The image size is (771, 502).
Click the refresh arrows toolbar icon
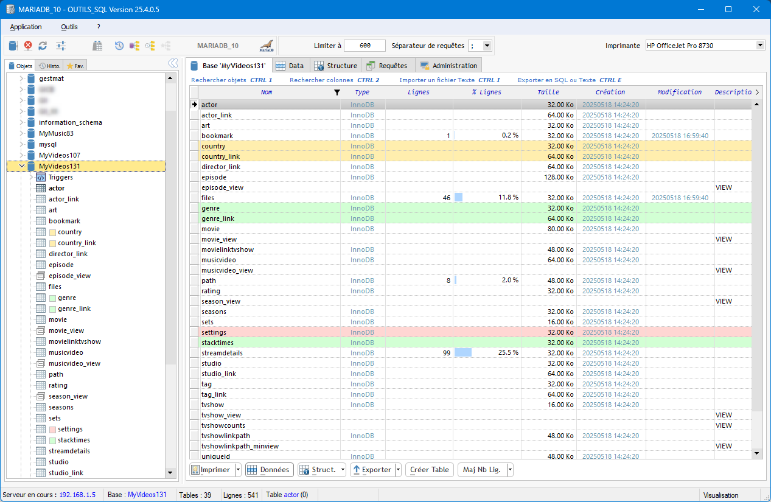tap(43, 46)
